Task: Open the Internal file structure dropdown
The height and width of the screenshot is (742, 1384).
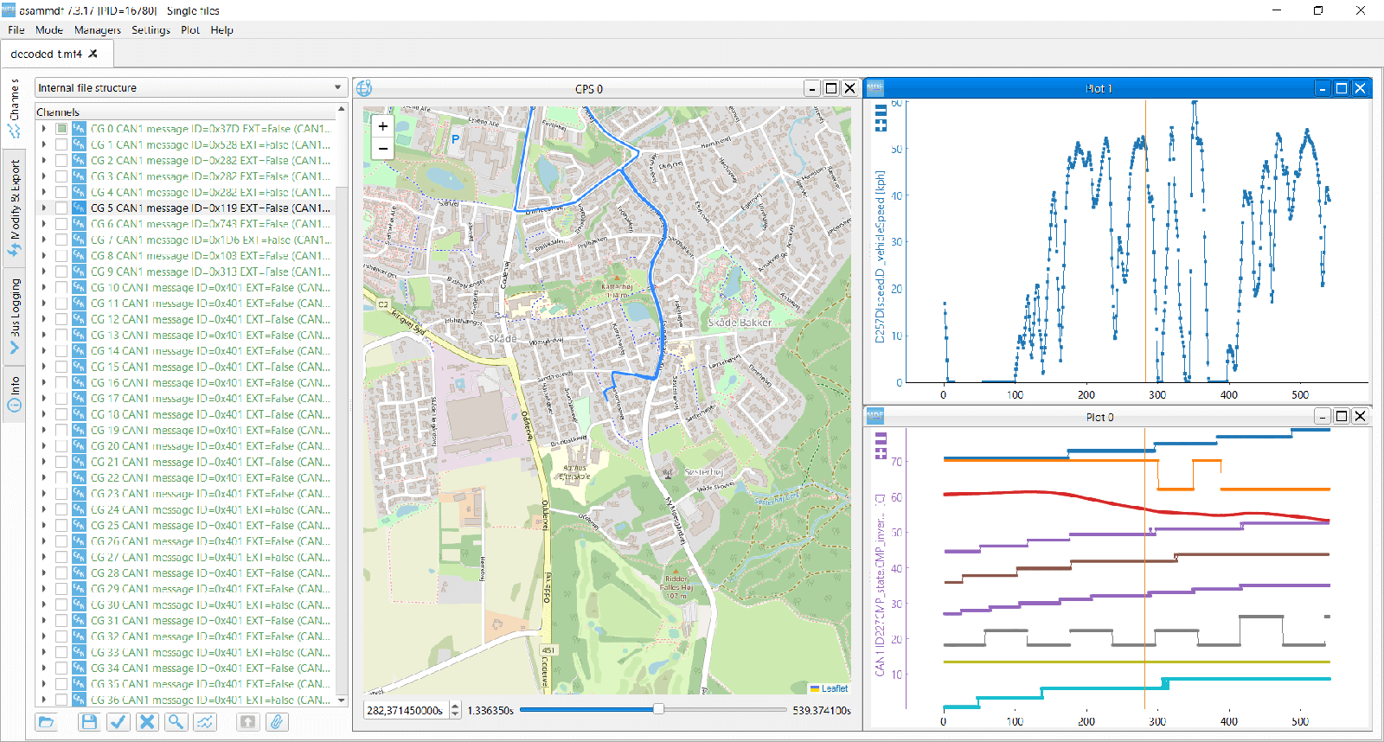Action: point(190,87)
